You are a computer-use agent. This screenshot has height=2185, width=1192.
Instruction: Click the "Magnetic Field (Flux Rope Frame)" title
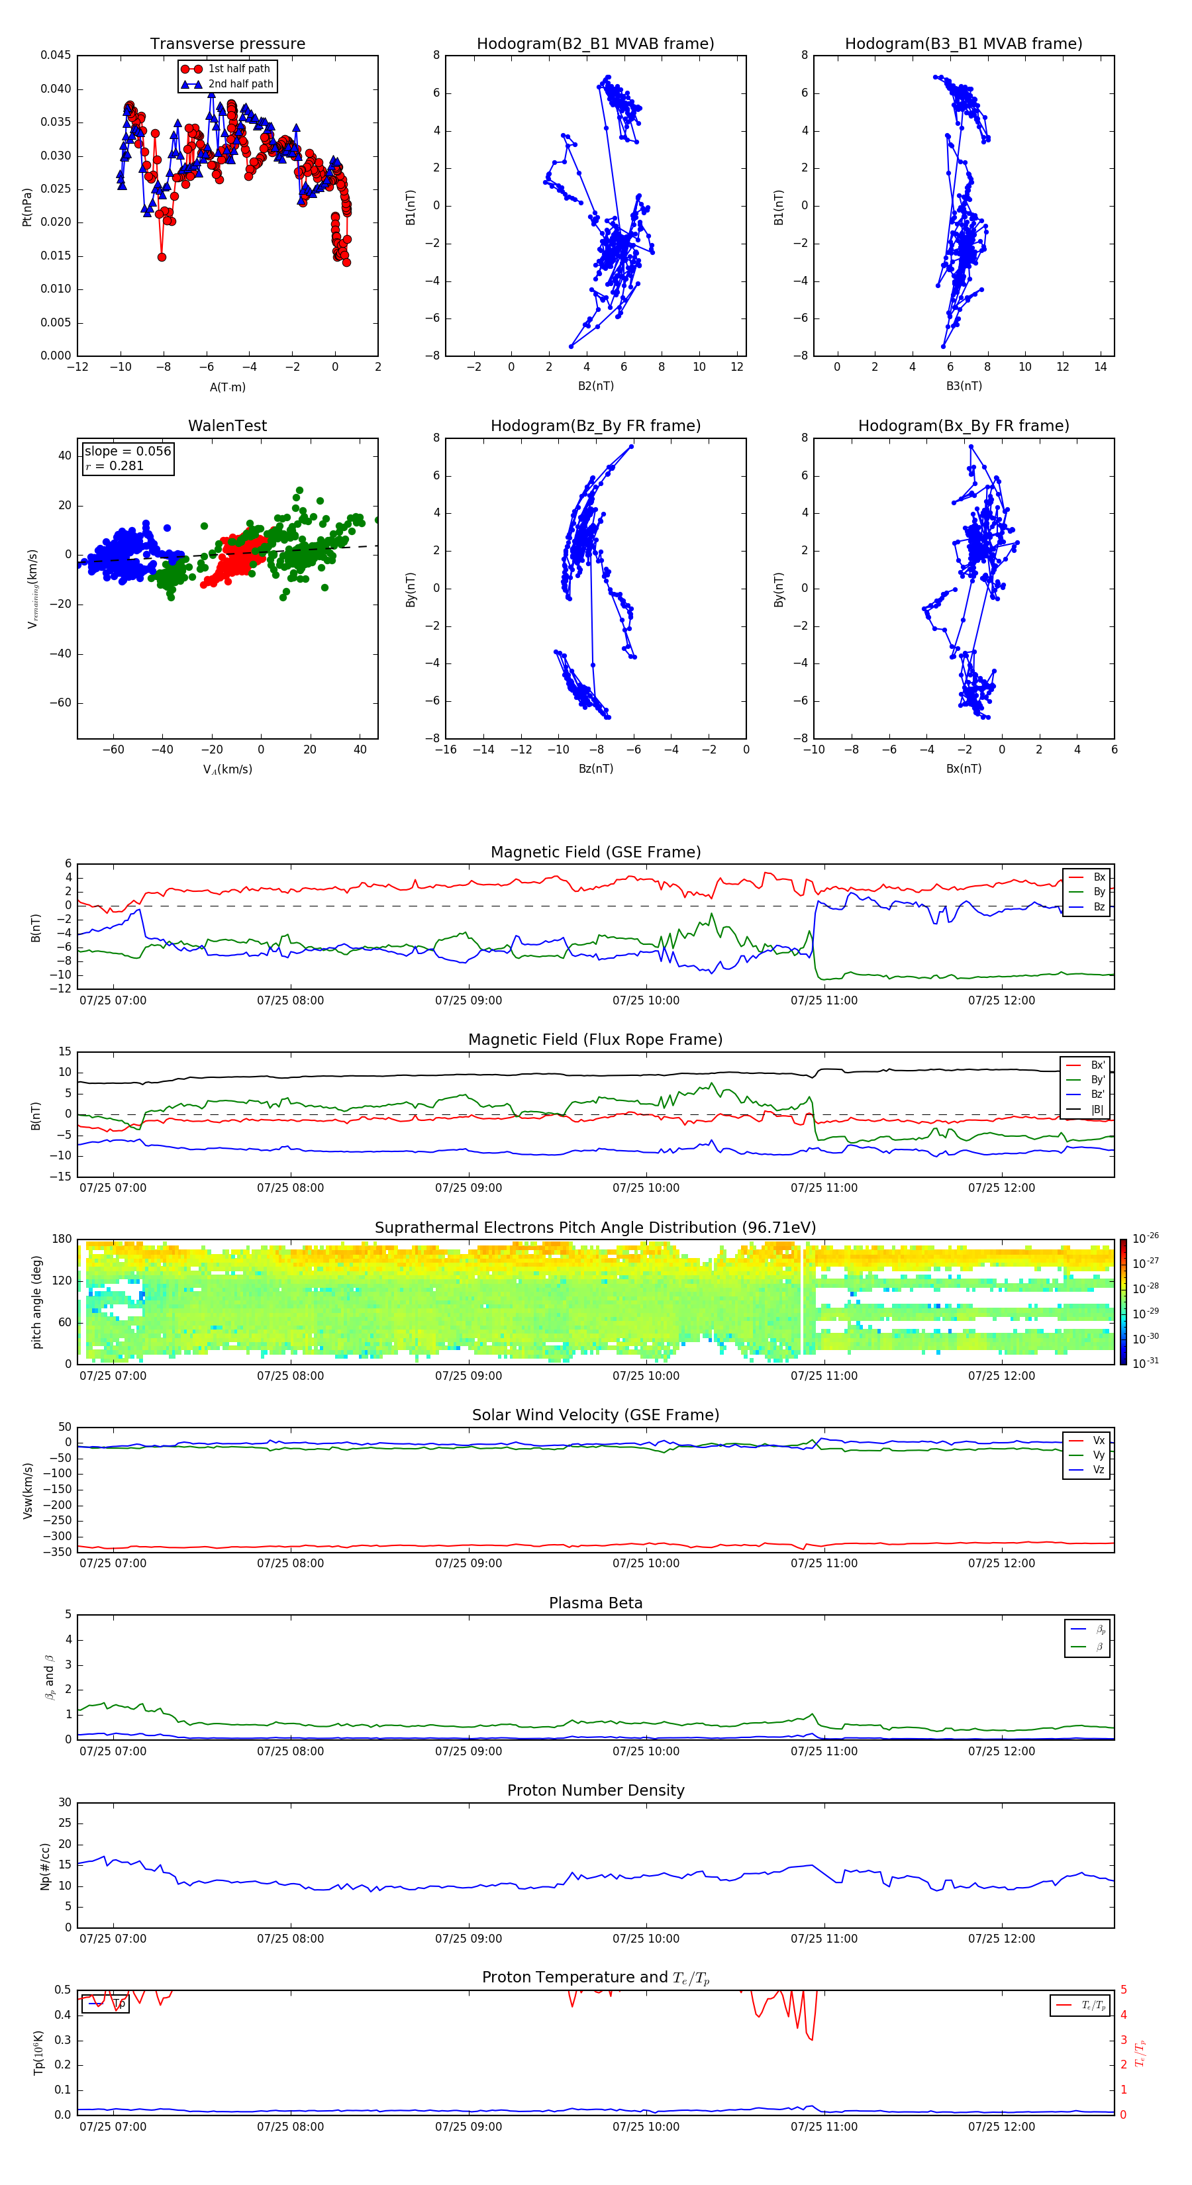pyautogui.click(x=595, y=1040)
